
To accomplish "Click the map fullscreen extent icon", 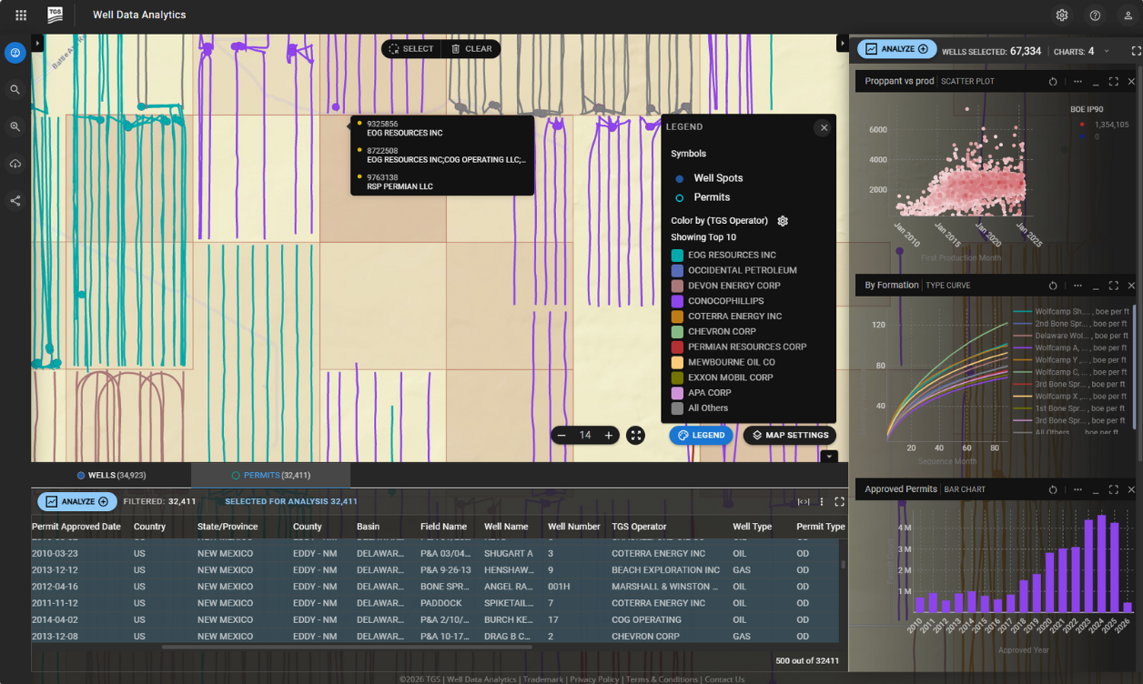I will click(x=636, y=436).
